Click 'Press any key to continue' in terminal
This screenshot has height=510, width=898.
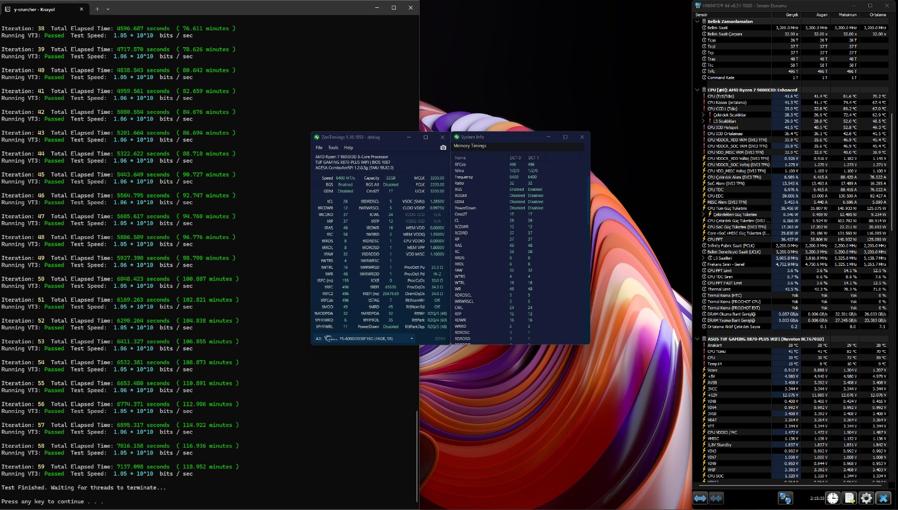pyautogui.click(x=52, y=502)
